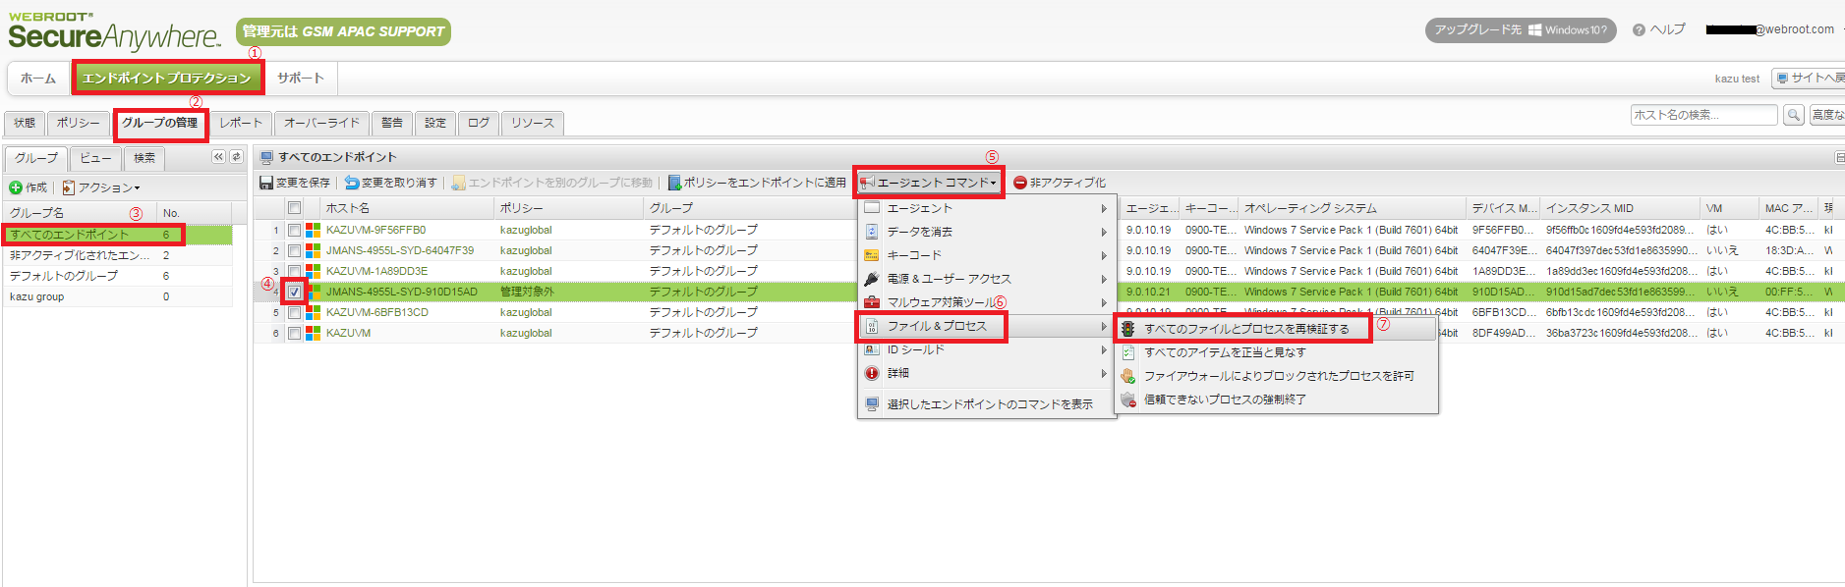Open the サポート tab
Screen dimensions: 1845x587
pos(300,78)
